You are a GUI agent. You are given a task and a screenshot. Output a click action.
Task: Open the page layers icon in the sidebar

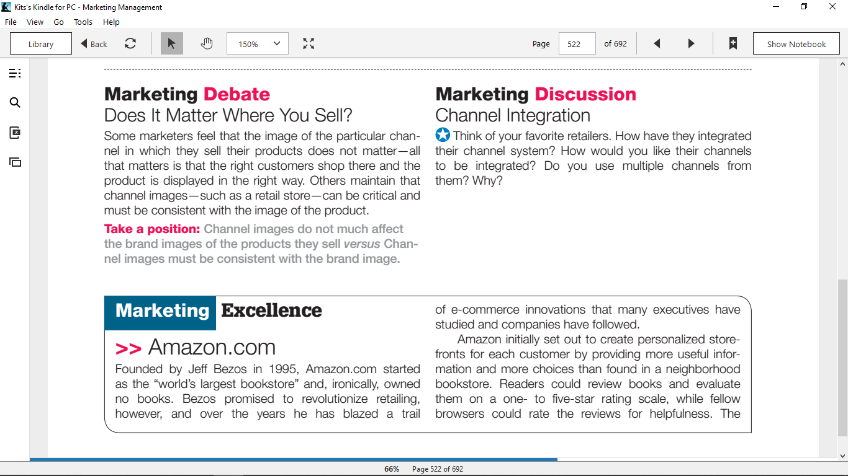(x=15, y=162)
